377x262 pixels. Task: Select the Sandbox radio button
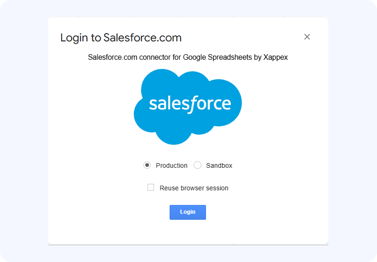(198, 165)
